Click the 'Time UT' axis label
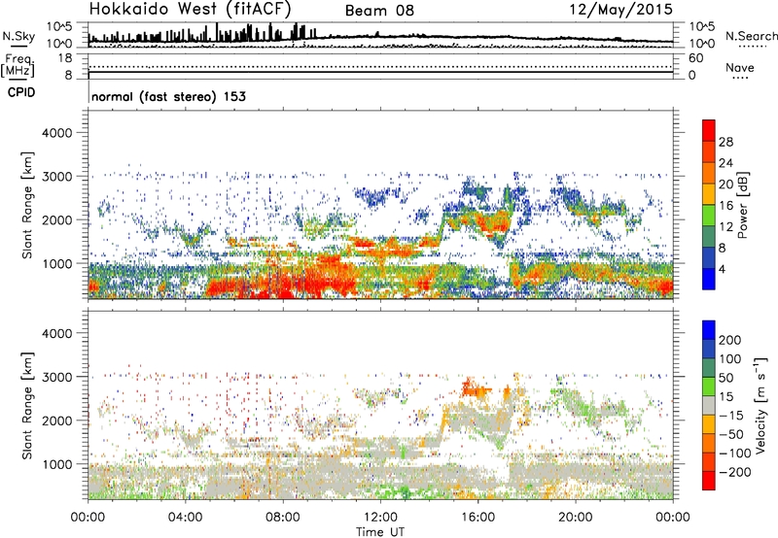Image resolution: width=778 pixels, height=538 pixels. tap(380, 532)
